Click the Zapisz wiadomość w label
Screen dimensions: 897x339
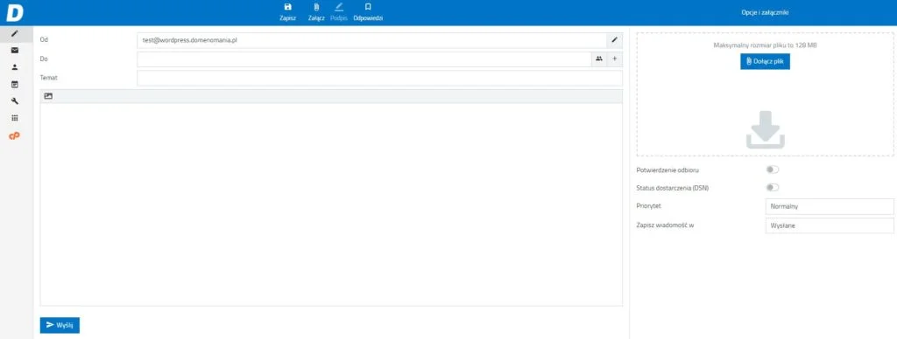point(665,225)
